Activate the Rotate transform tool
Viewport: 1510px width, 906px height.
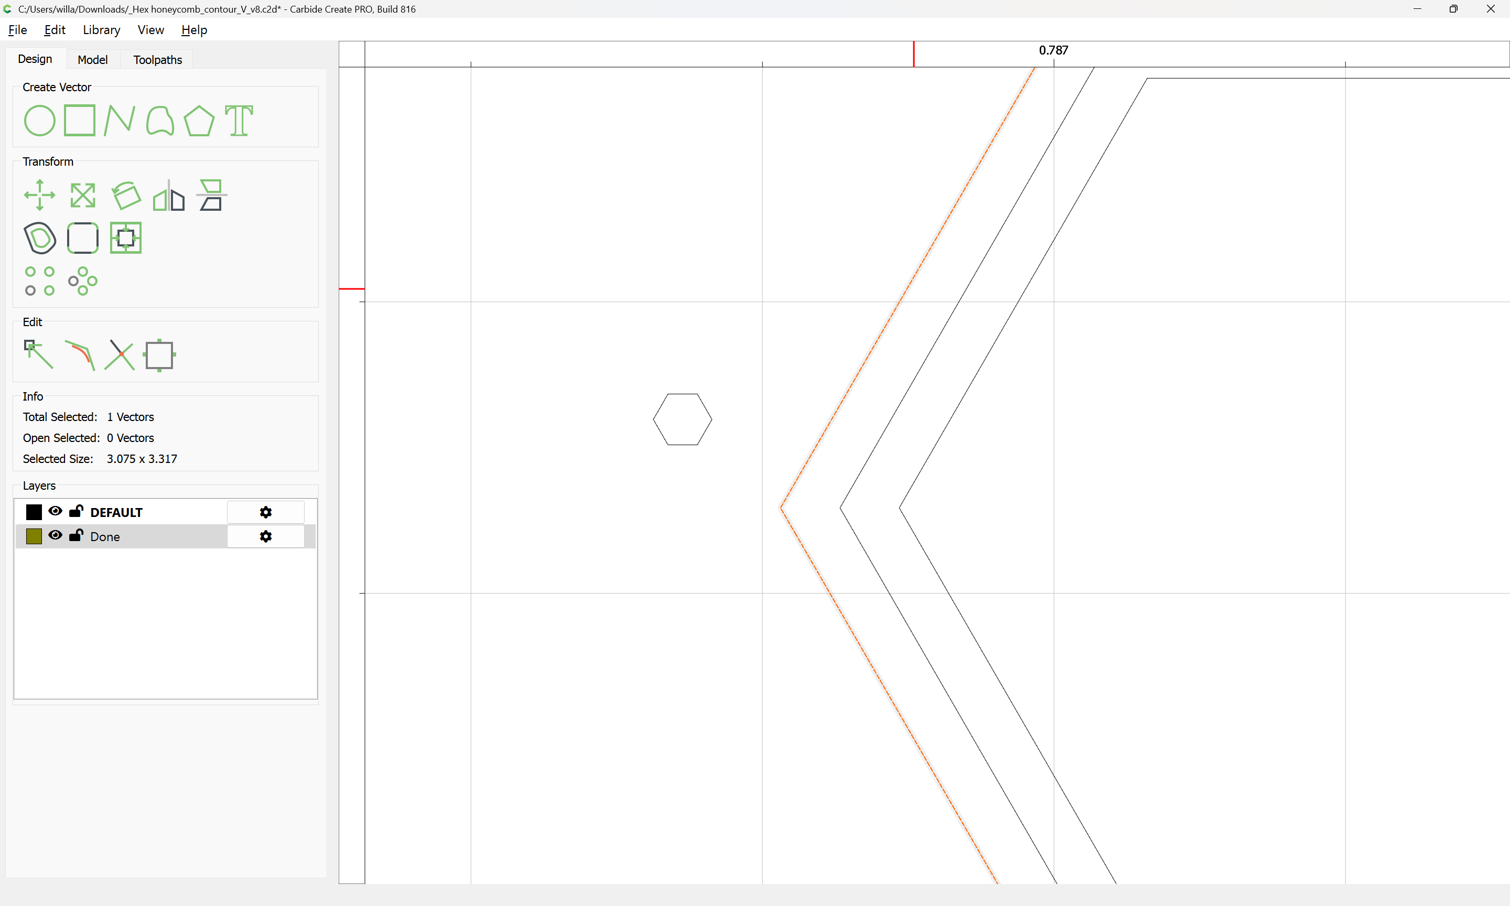pyautogui.click(x=126, y=196)
